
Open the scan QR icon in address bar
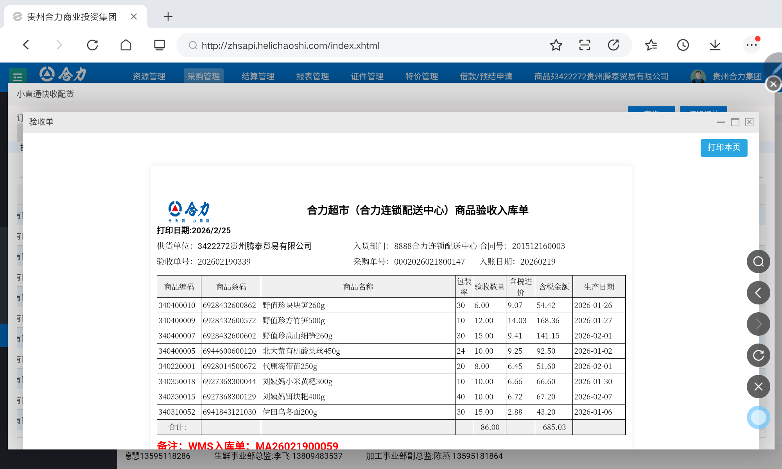point(585,45)
